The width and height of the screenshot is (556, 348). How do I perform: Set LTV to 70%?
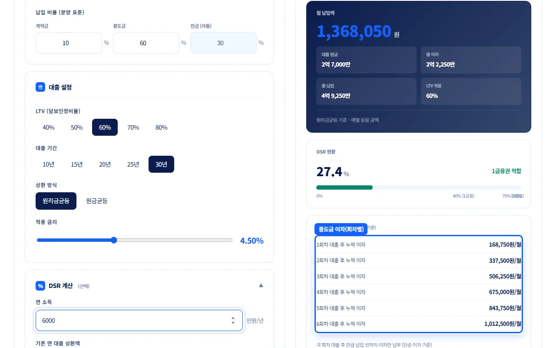pos(133,127)
